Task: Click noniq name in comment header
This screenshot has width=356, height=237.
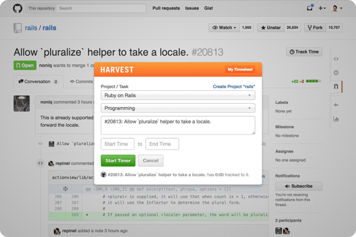Action: coord(46,102)
